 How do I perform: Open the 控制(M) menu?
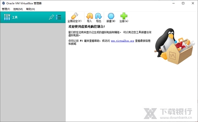18,9
